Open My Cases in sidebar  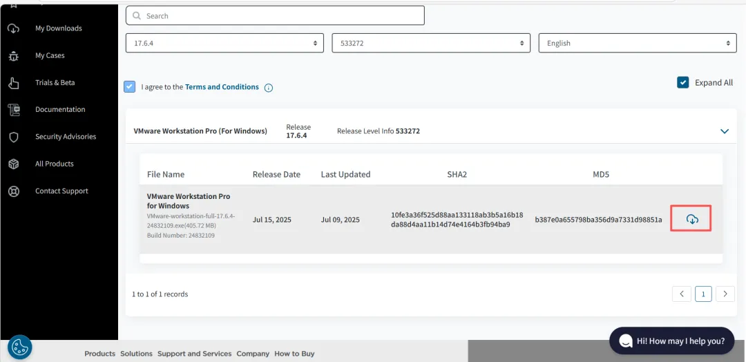50,56
